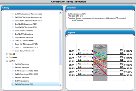This screenshot has width=136, height=91.
Task: Collapse the 8X folder node
Action: (7, 61)
